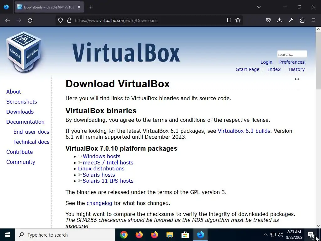This screenshot has height=241, width=321.
Task: Click the padlock site info icon
Action: coord(69,20)
